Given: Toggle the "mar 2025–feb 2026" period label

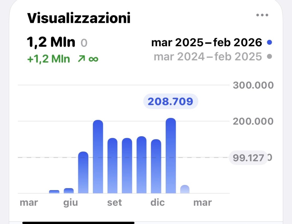Looking at the screenshot, I should [x=206, y=43].
